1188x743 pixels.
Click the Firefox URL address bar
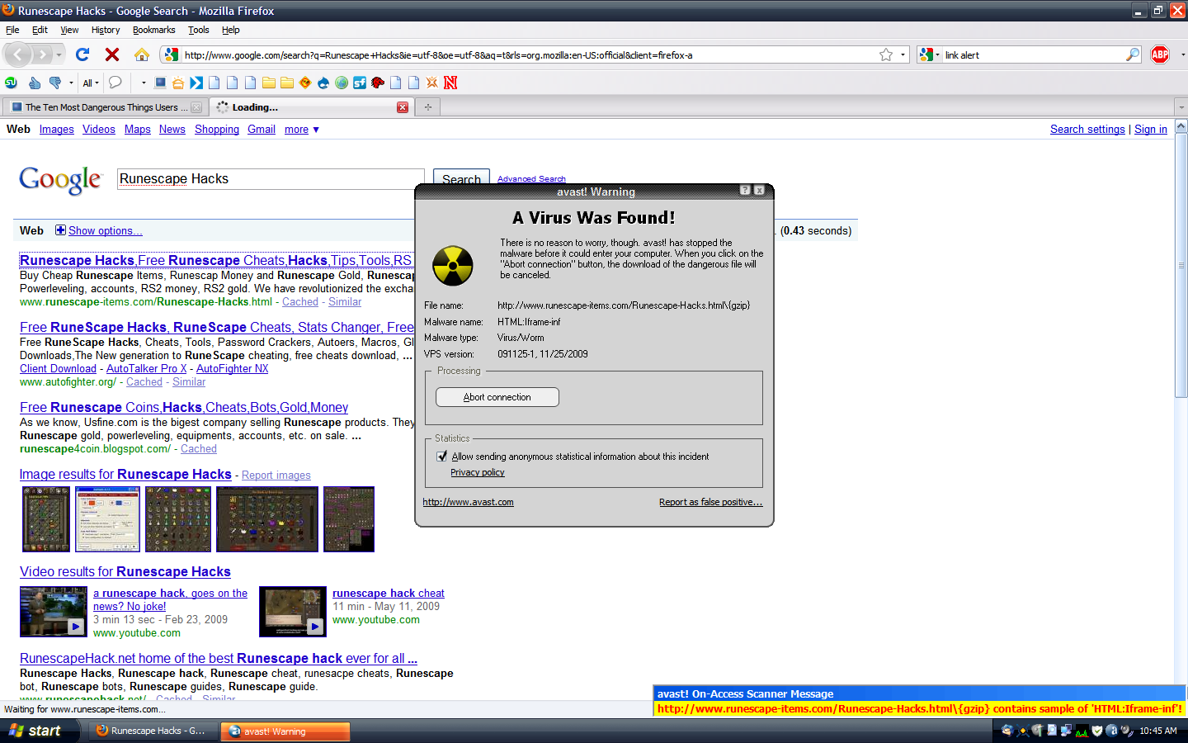click(528, 54)
